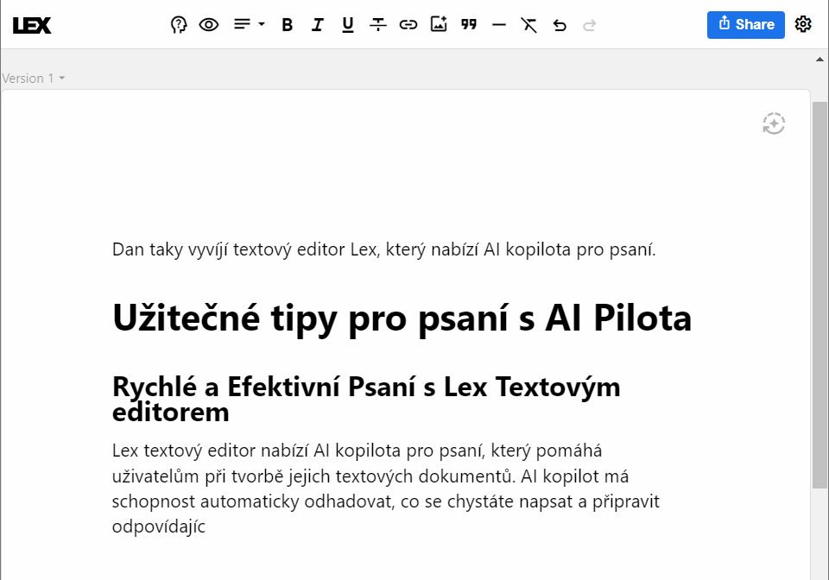This screenshot has width=829, height=580.
Task: Insert a hyperlink into the text
Action: pyautogui.click(x=408, y=24)
